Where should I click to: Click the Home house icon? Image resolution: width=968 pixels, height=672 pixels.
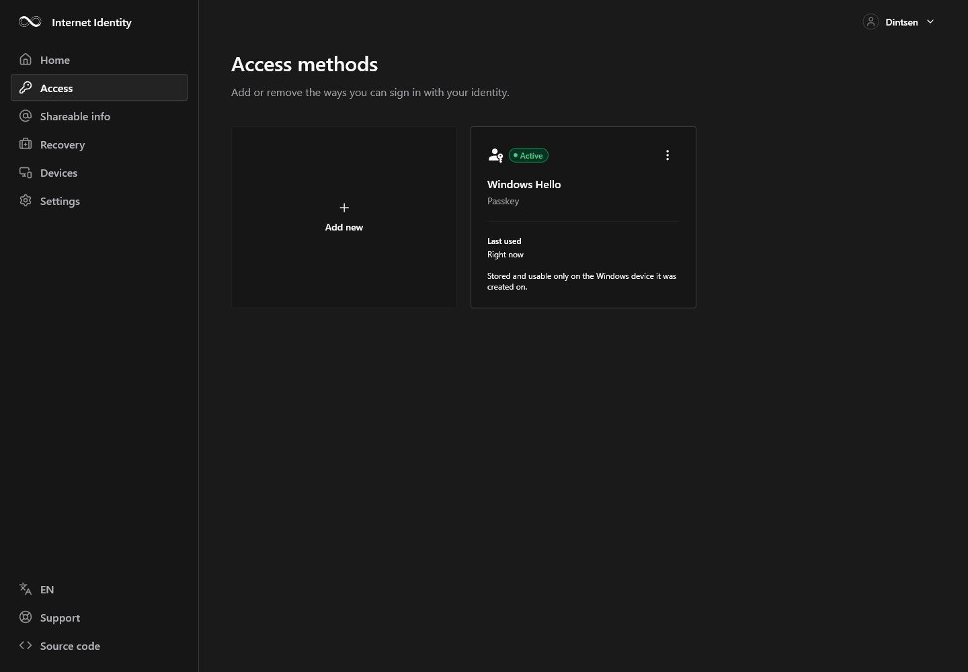26,59
